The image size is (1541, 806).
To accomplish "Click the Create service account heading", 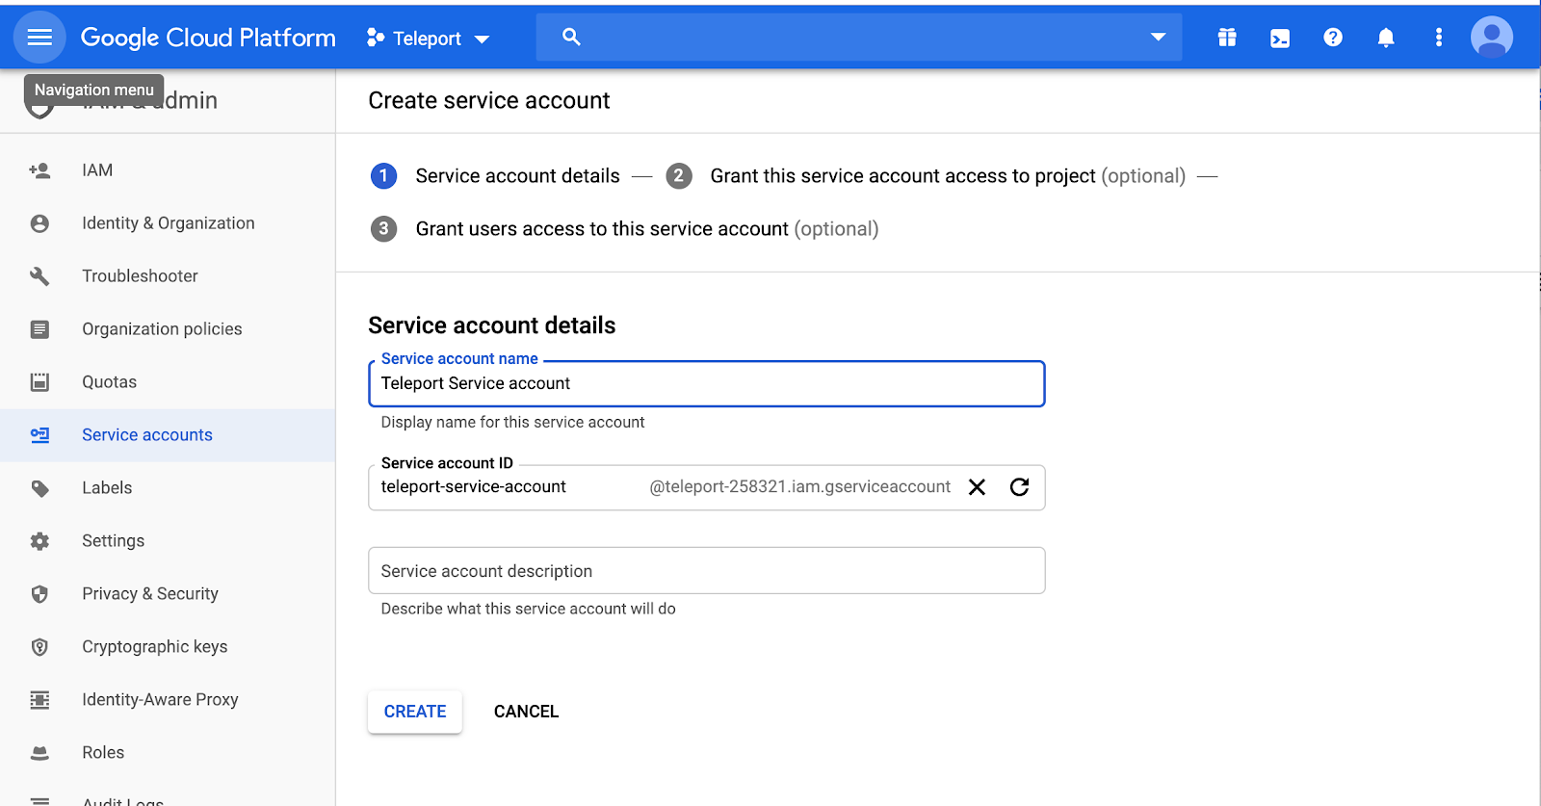I will click(x=489, y=101).
